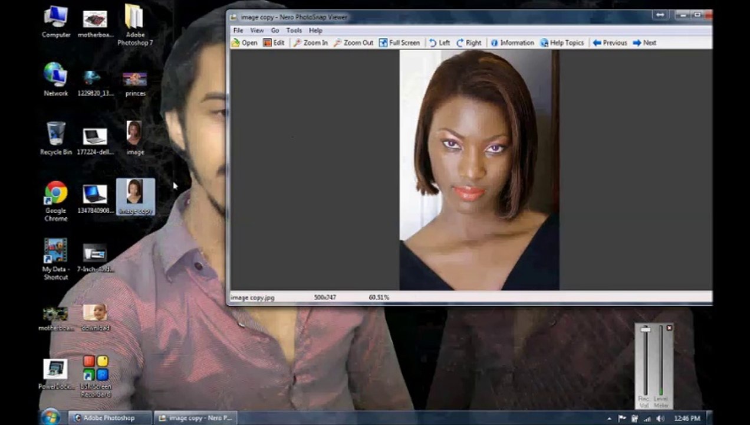Select the My Data - Shortcut icon
750x425 pixels.
(56, 259)
